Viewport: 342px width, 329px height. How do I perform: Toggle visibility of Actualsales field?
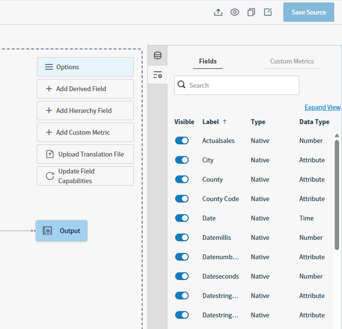[x=182, y=141]
